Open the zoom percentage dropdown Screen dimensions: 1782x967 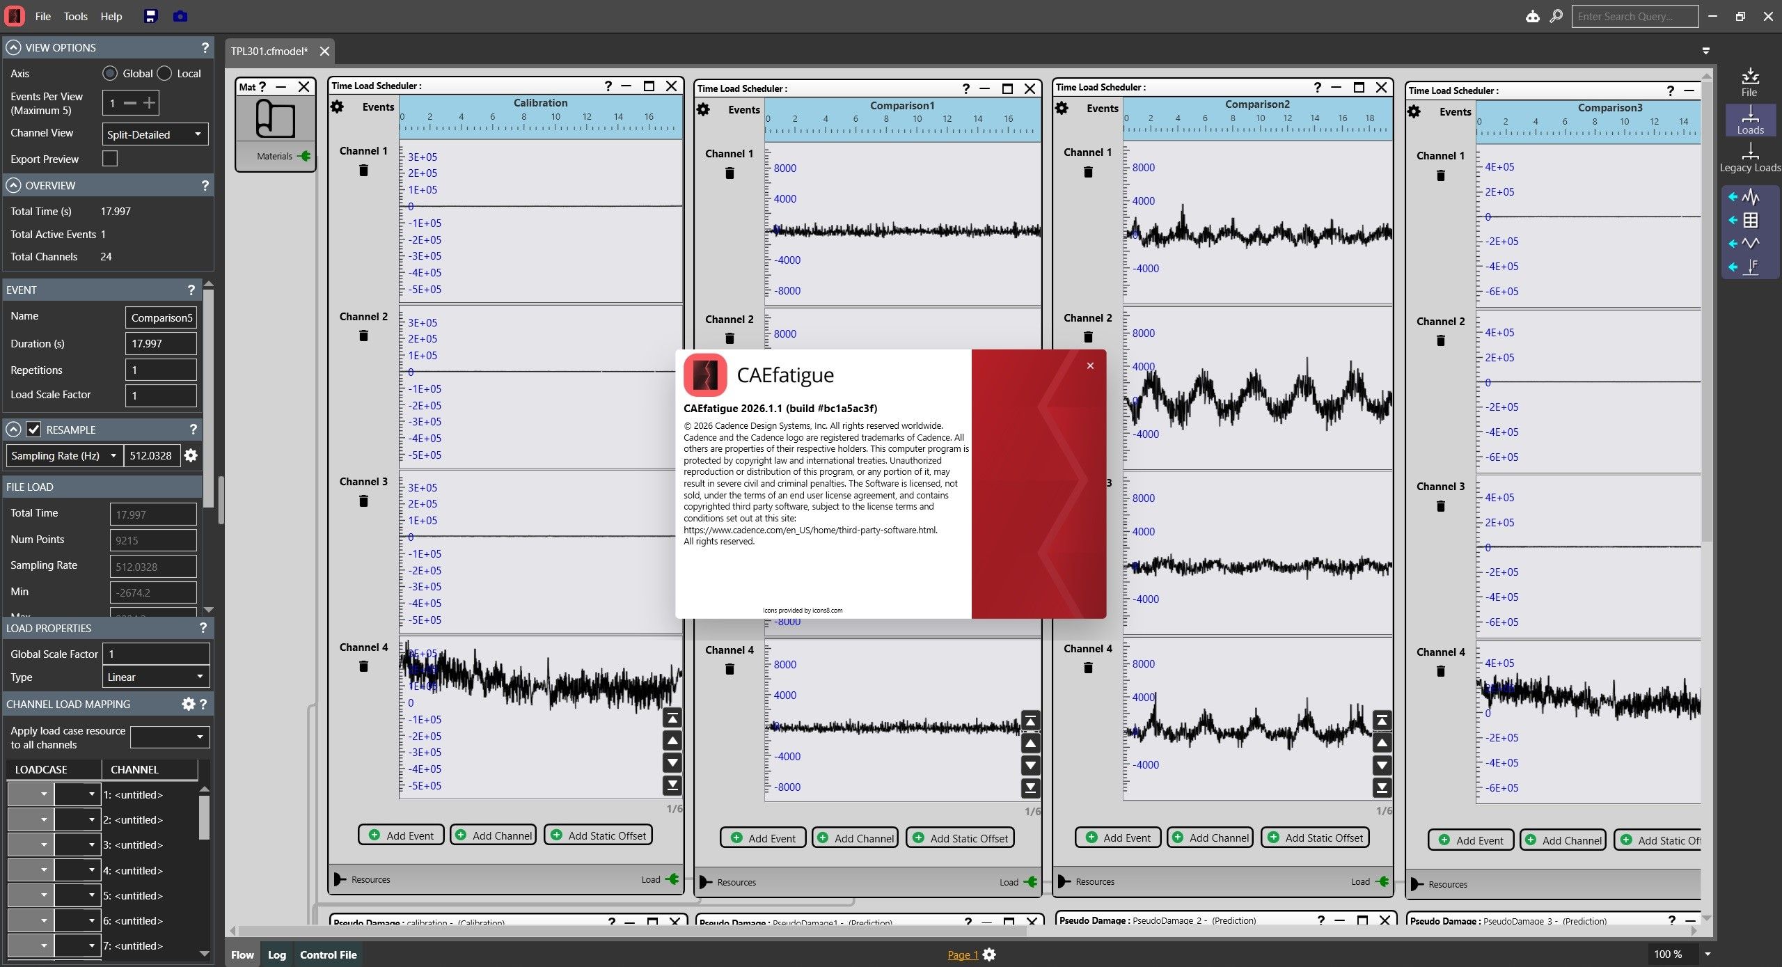[1708, 954]
